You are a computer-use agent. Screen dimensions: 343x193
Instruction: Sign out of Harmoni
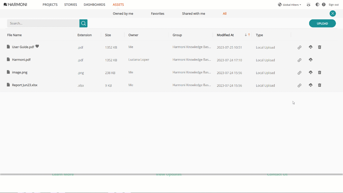(x=334, y=5)
